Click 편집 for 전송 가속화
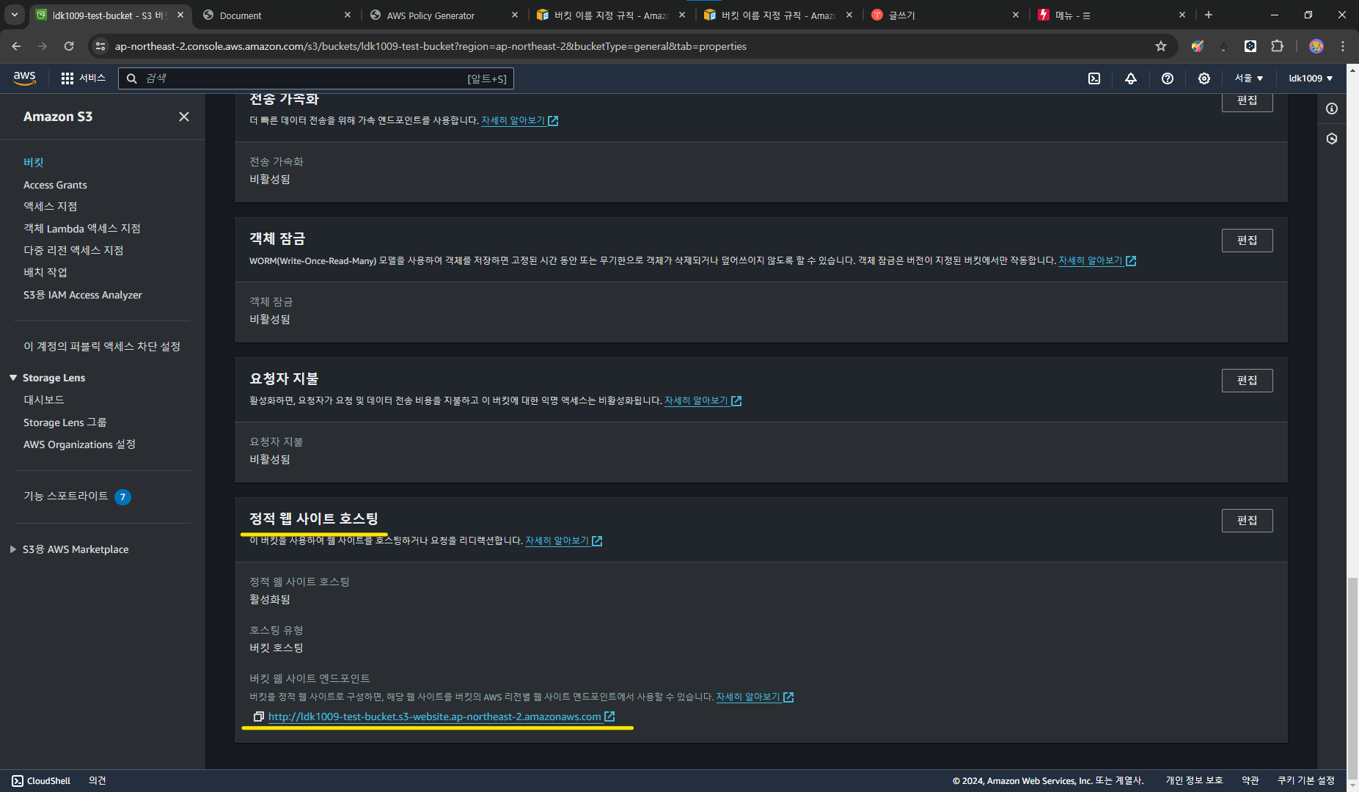 coord(1247,101)
